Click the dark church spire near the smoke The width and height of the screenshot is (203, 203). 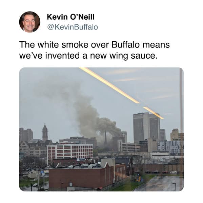pos(105,138)
